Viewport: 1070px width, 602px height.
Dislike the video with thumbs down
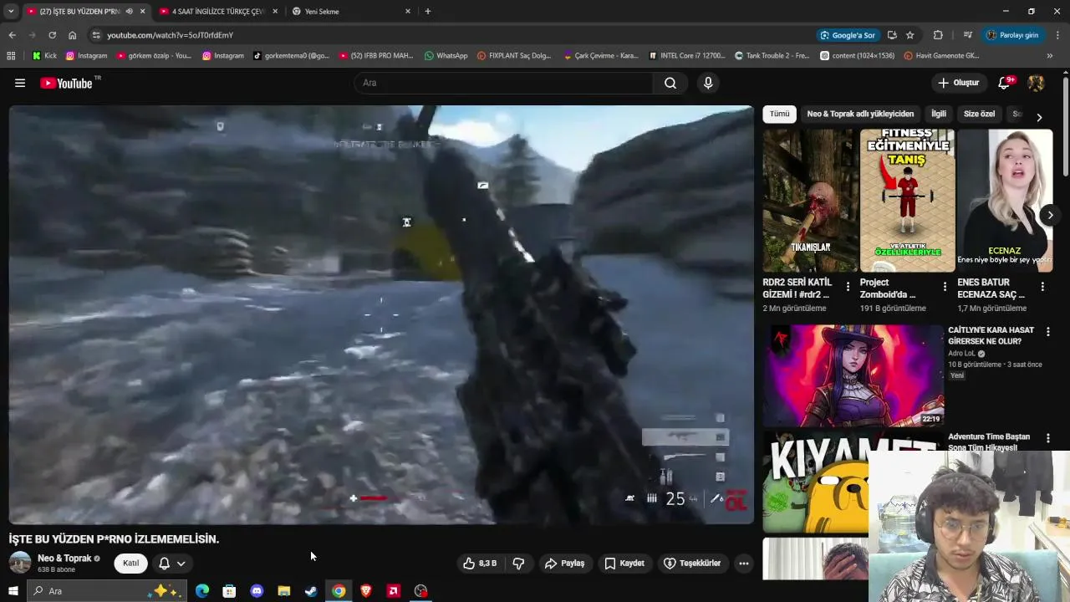pyautogui.click(x=518, y=564)
